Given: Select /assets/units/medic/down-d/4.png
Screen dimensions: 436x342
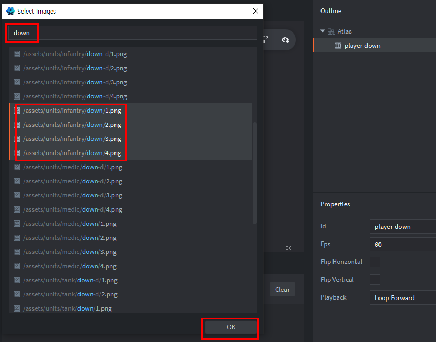Looking at the screenshot, I should (130, 209).
